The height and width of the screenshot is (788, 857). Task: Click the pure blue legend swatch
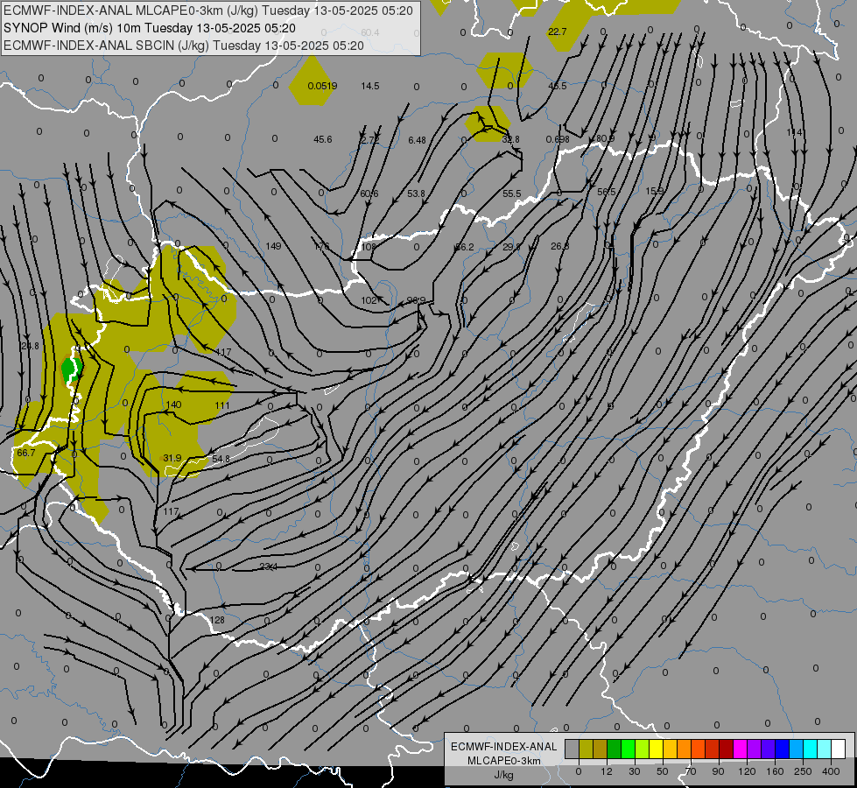pos(783,749)
